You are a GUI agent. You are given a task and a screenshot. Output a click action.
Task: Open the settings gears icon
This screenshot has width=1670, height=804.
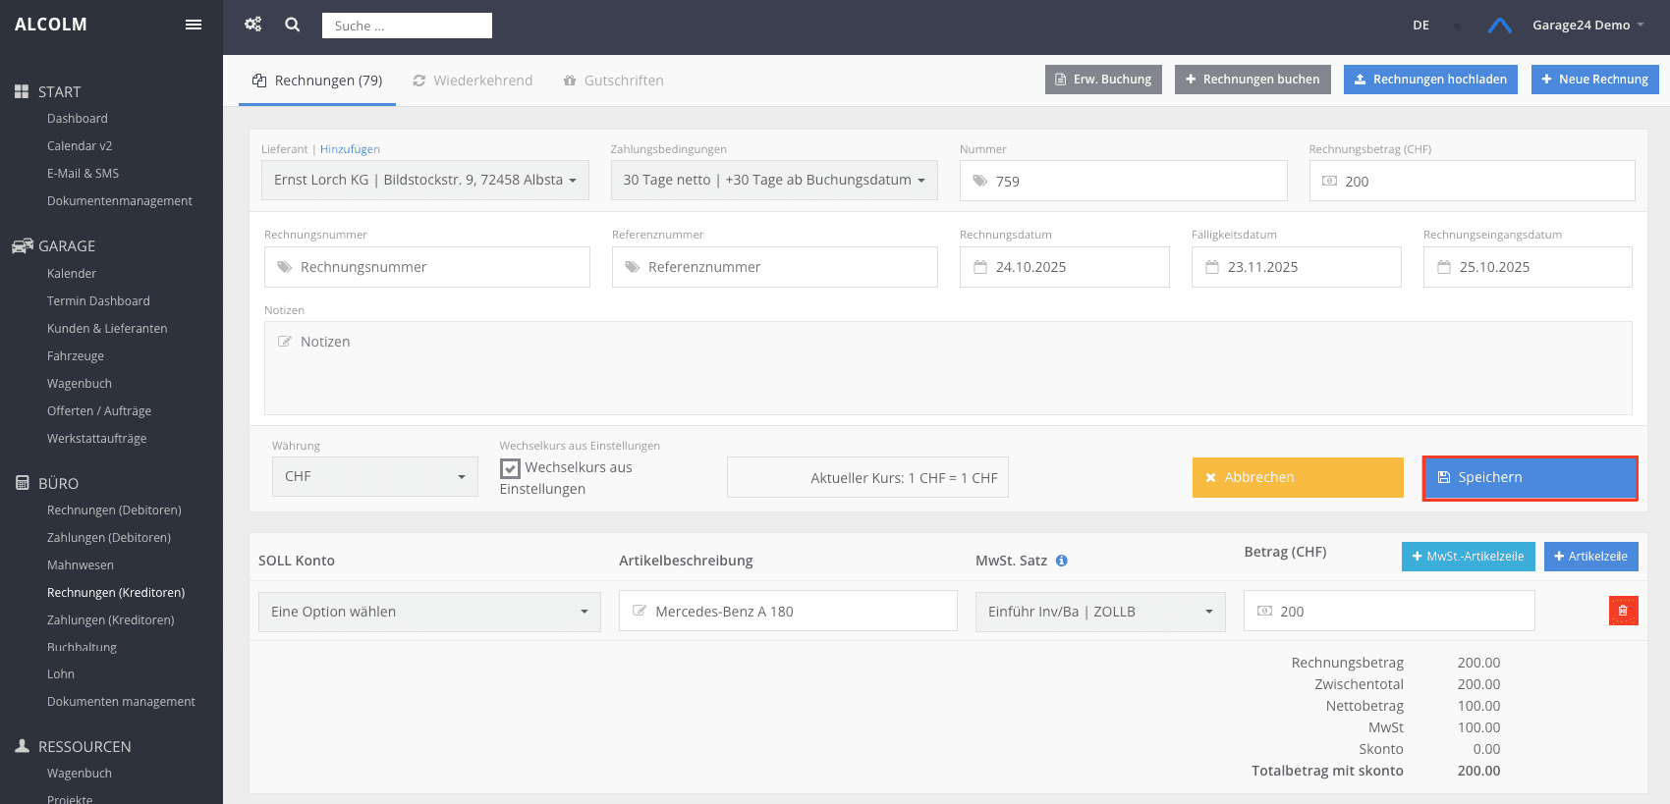253,25
